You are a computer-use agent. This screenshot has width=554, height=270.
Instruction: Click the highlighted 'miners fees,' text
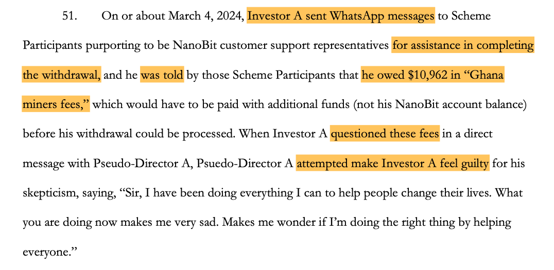[x=56, y=104]
